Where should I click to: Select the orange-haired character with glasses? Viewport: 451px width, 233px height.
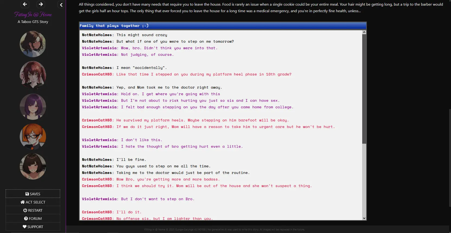[x=33, y=137]
